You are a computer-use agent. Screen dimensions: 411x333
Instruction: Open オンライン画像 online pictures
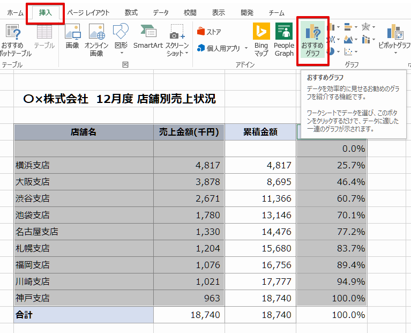point(96,40)
